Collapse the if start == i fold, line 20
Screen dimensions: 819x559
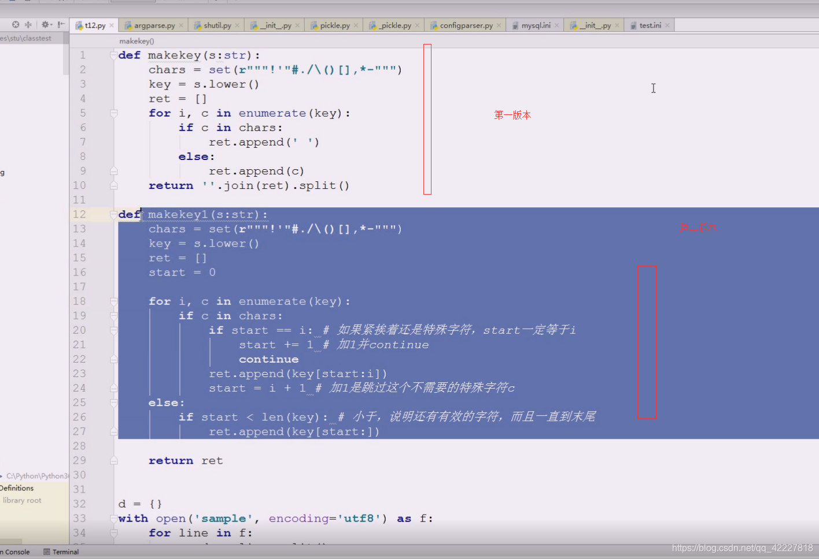pyautogui.click(x=114, y=330)
